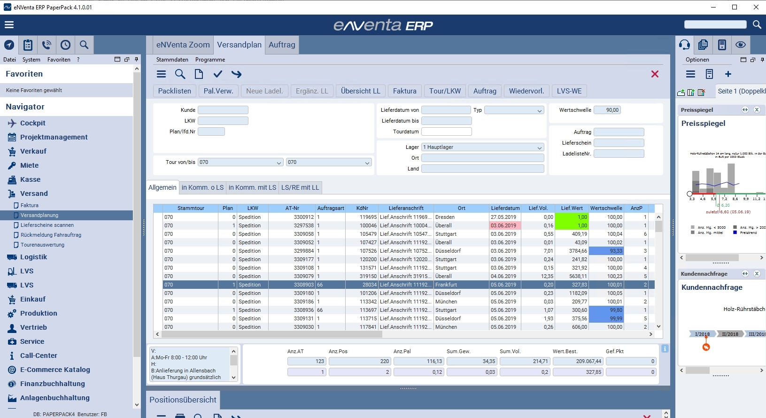Screen dimensions: 766x418
Task: Open the Versandplan toolbar hamburger menu
Action: (x=161, y=74)
